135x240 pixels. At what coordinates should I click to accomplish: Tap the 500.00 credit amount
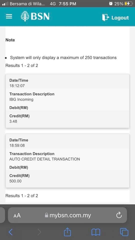point(15,181)
